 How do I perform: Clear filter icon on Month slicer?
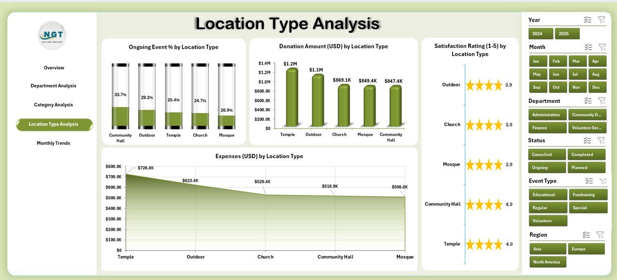tap(602, 47)
